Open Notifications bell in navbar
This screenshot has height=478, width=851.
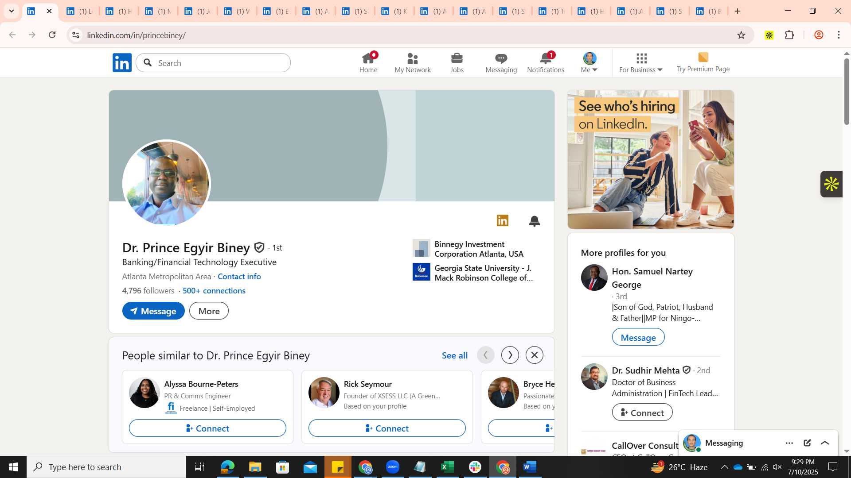coord(546,62)
